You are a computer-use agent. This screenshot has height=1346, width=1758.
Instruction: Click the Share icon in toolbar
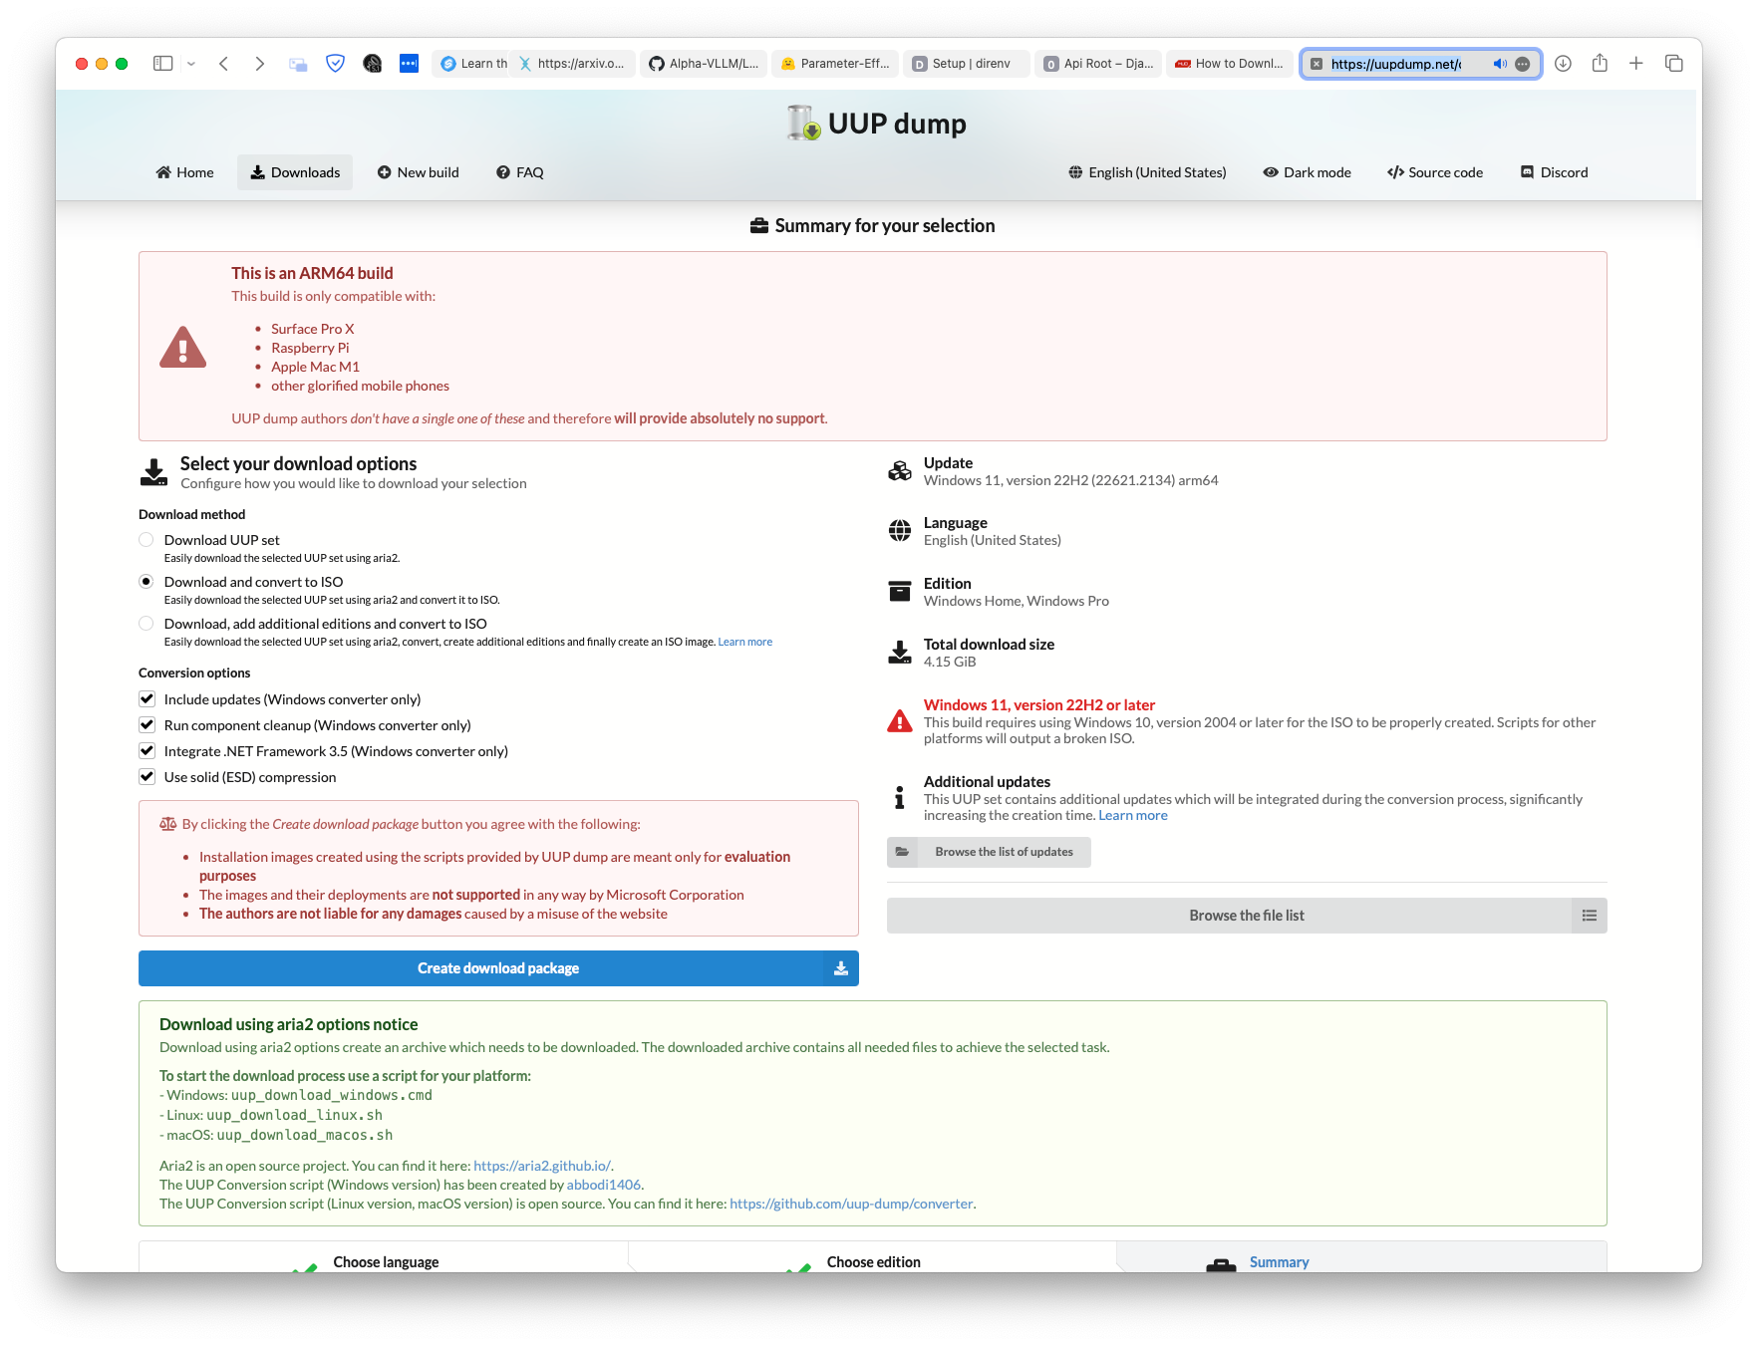[1600, 63]
